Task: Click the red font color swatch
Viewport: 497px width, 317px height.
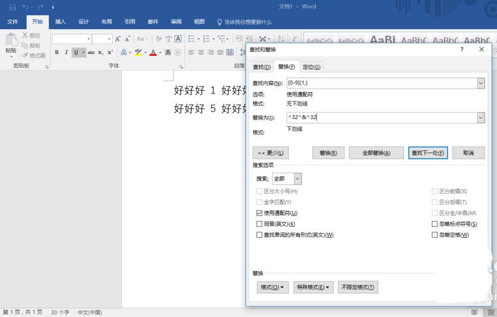Action: [x=153, y=52]
